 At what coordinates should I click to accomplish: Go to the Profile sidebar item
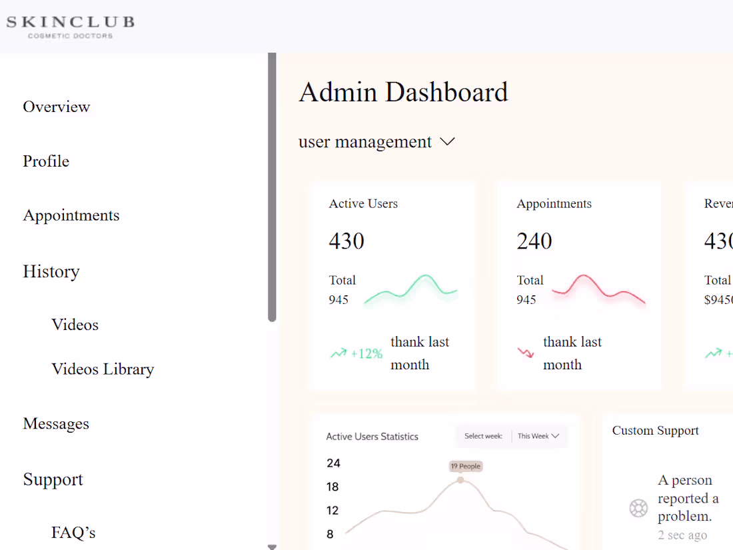46,161
